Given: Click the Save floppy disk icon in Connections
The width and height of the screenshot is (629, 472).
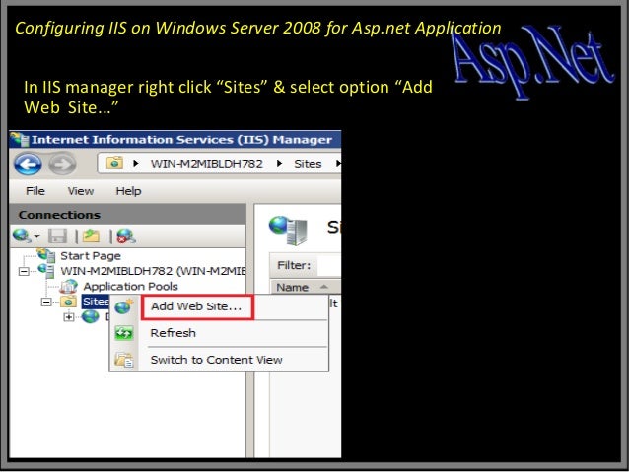Looking at the screenshot, I should point(57,236).
